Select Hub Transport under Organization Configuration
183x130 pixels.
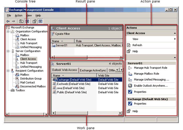click(29, 43)
